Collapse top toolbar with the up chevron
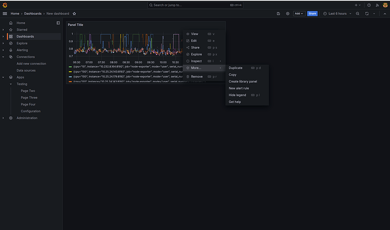 (x=384, y=14)
